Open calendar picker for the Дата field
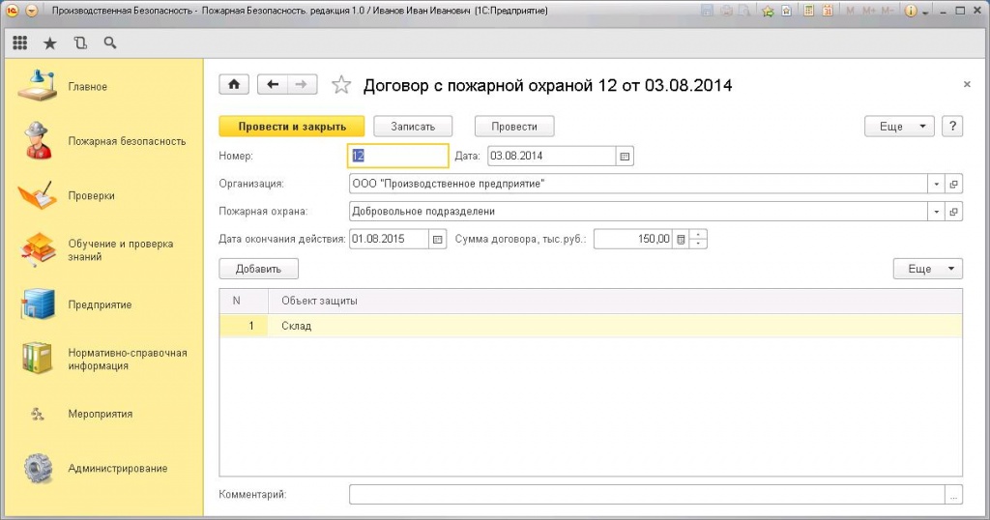The width and height of the screenshot is (990, 520). 625,157
